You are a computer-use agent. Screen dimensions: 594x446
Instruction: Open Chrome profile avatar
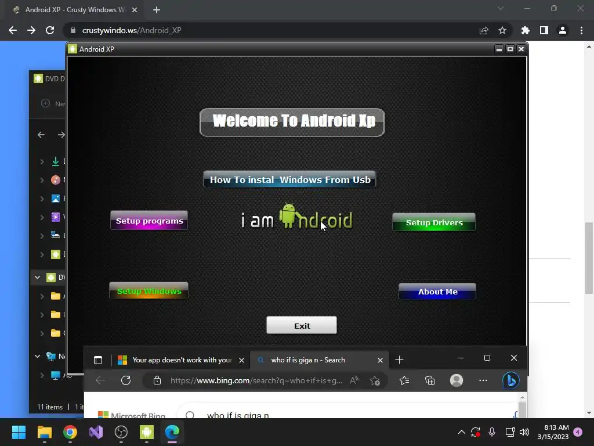[x=563, y=30]
